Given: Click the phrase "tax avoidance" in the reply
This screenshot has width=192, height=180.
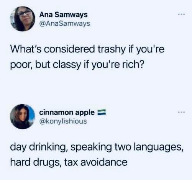Looking at the screenshot, I should (x=96, y=162).
